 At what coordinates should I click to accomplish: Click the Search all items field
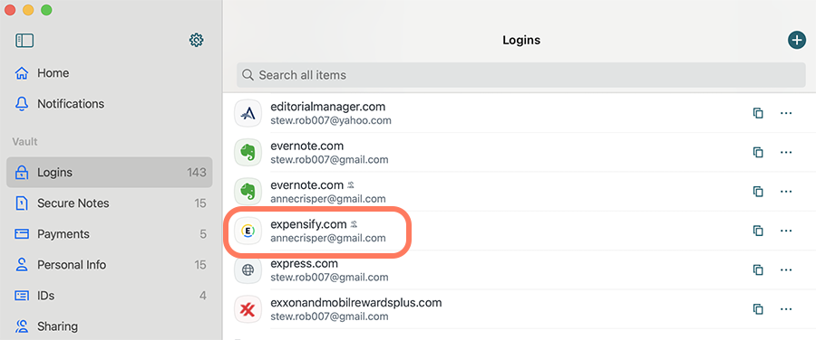coord(521,75)
